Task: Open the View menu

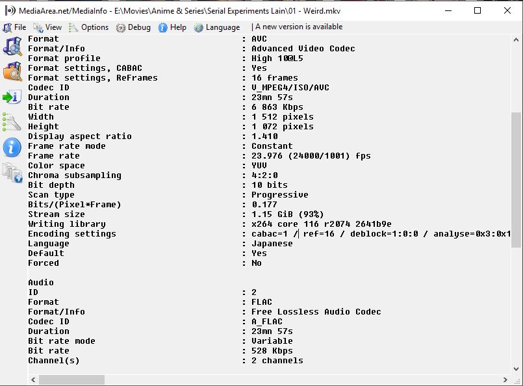Action: 47,27
